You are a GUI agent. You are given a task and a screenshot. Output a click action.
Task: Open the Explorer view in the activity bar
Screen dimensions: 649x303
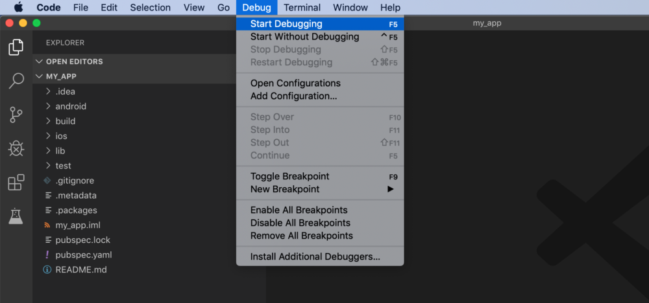click(16, 47)
